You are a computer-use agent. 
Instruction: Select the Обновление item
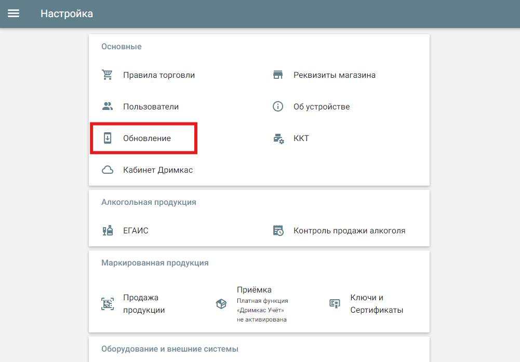(147, 138)
